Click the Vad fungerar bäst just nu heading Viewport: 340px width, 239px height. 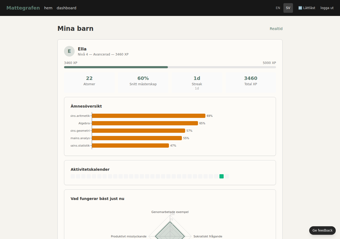[97, 199]
